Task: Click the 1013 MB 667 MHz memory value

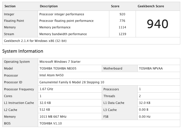Action: (x=53, y=117)
